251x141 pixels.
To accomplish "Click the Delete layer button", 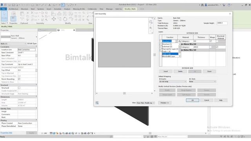I will [x=180, y=71].
